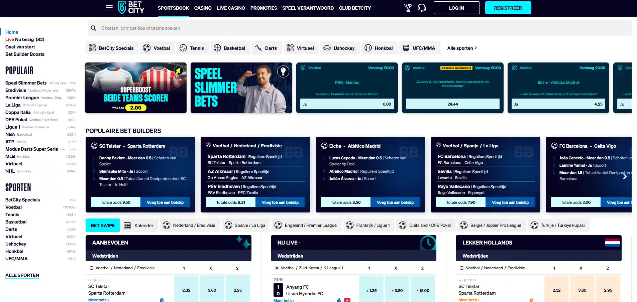Click the Registreer button
Screen dimensions: 637x302
pyautogui.click(x=508, y=8)
